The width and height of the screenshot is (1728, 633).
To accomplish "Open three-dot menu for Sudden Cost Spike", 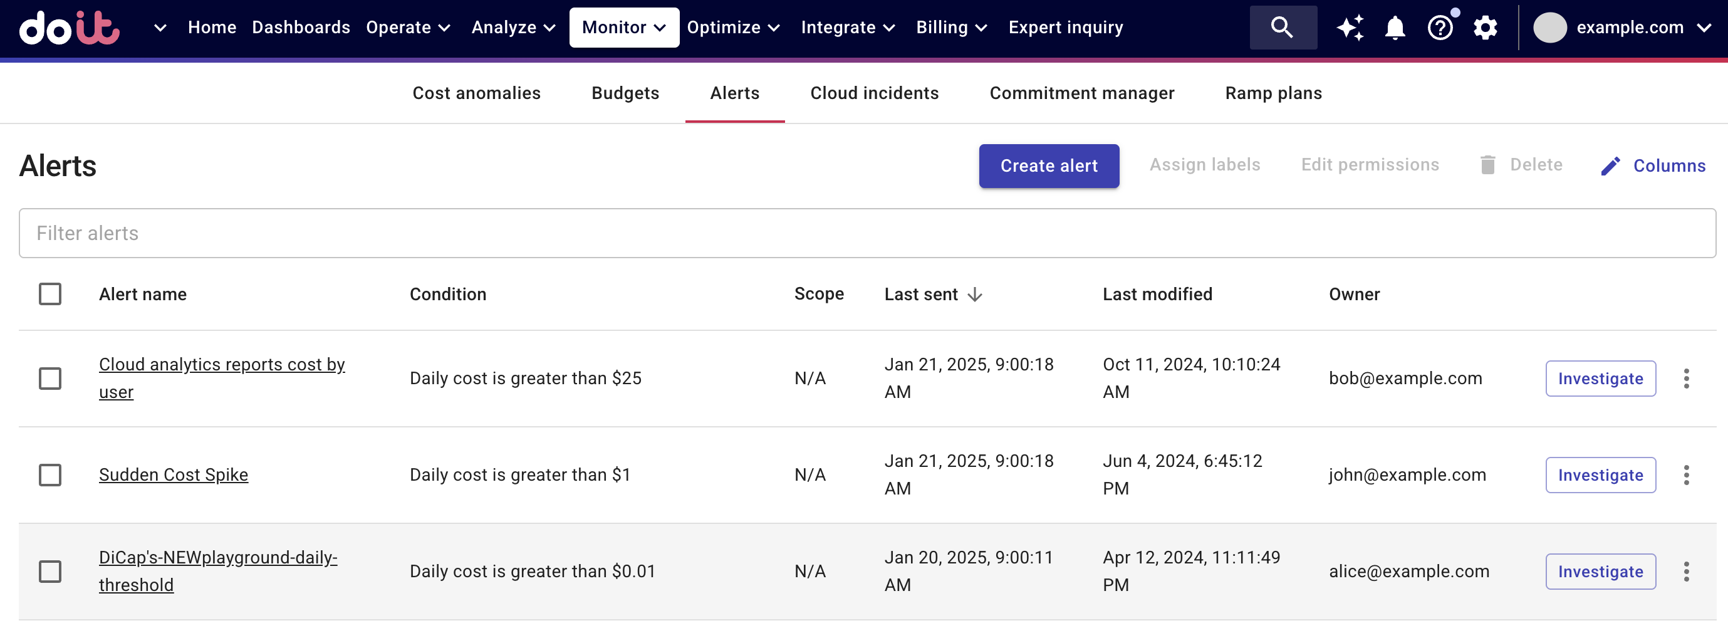I will (1686, 475).
